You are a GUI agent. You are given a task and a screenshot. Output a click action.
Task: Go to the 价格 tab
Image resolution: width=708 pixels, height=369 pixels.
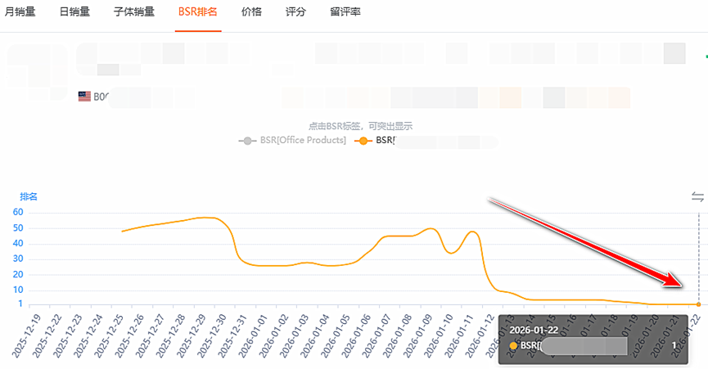click(x=252, y=12)
